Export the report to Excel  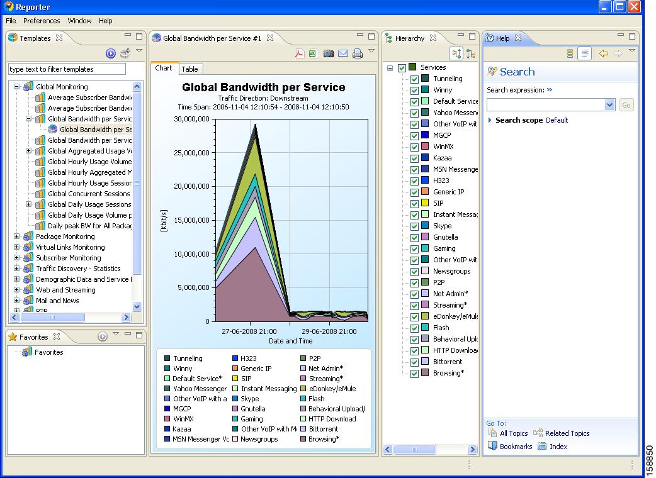pyautogui.click(x=312, y=53)
